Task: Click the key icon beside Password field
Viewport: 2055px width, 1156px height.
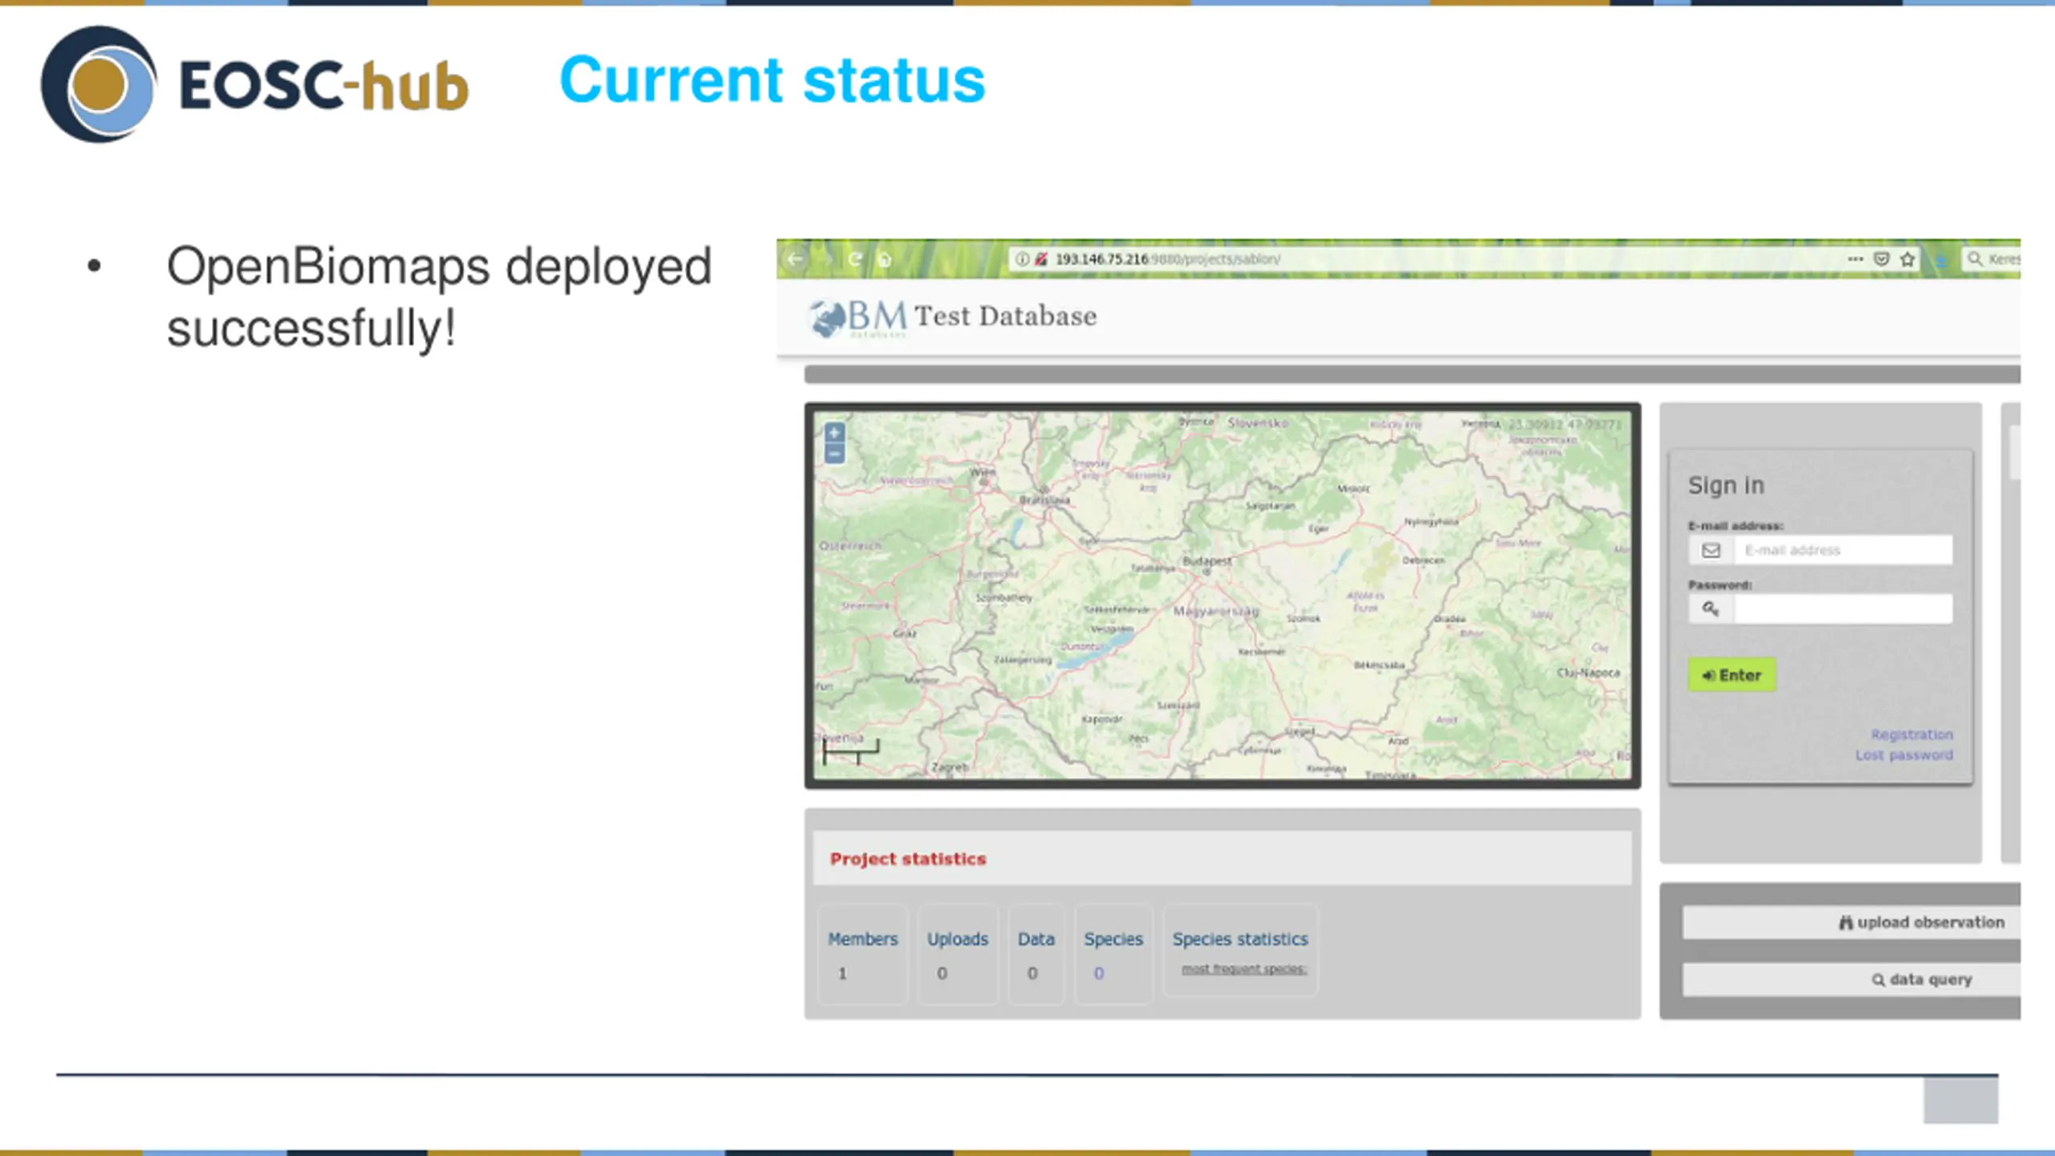Action: click(x=1711, y=609)
